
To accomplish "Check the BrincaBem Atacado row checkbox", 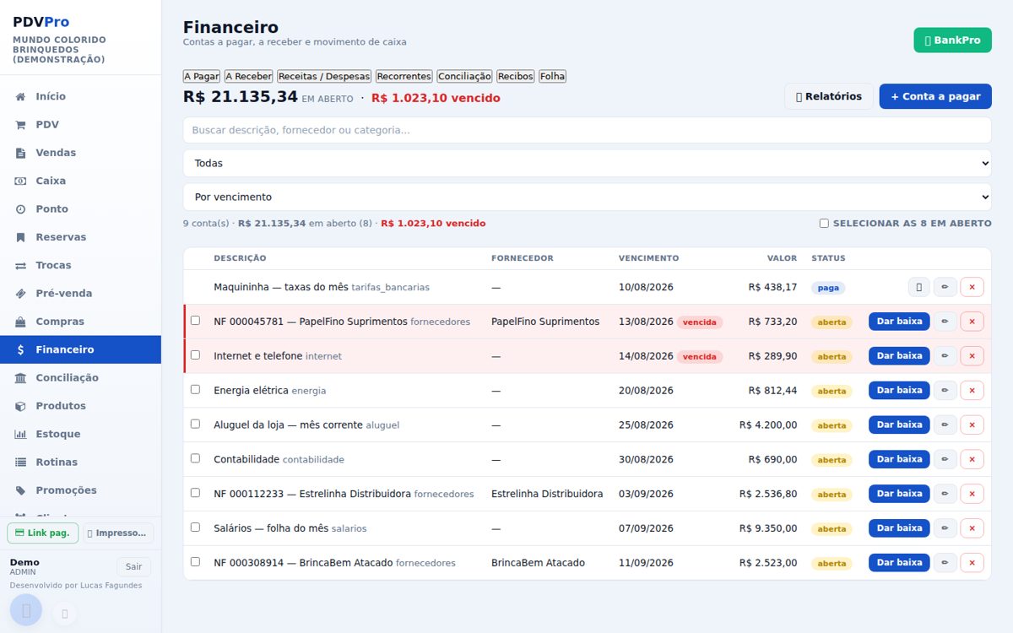I will click(195, 562).
